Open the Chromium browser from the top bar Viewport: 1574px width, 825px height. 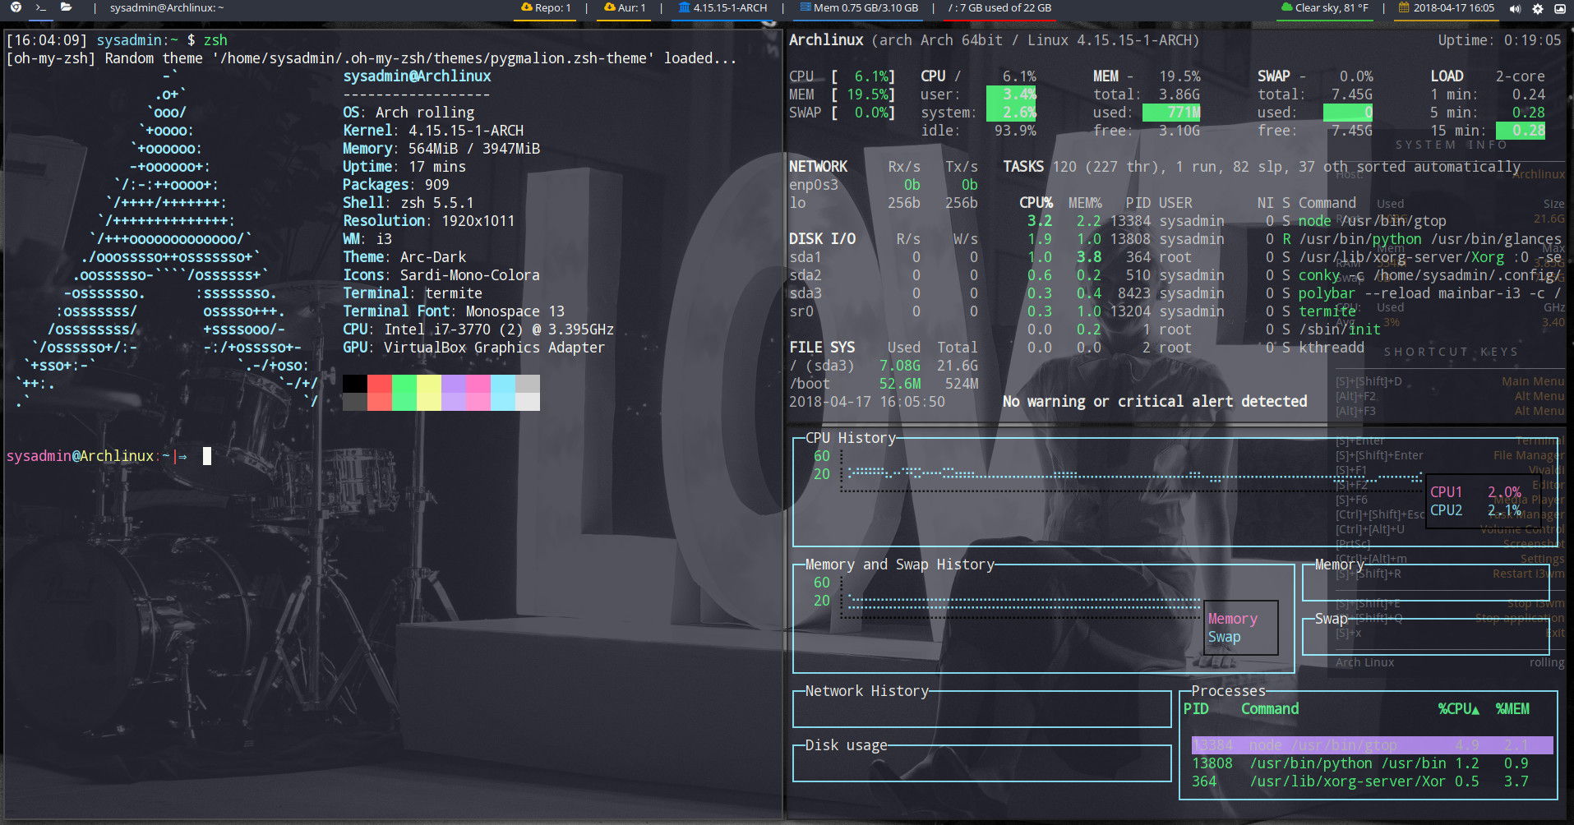pos(16,7)
